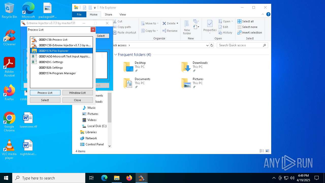The image size is (325, 183).
Task: Select the 00001574-File Explorer process entry
Action: coord(61,51)
